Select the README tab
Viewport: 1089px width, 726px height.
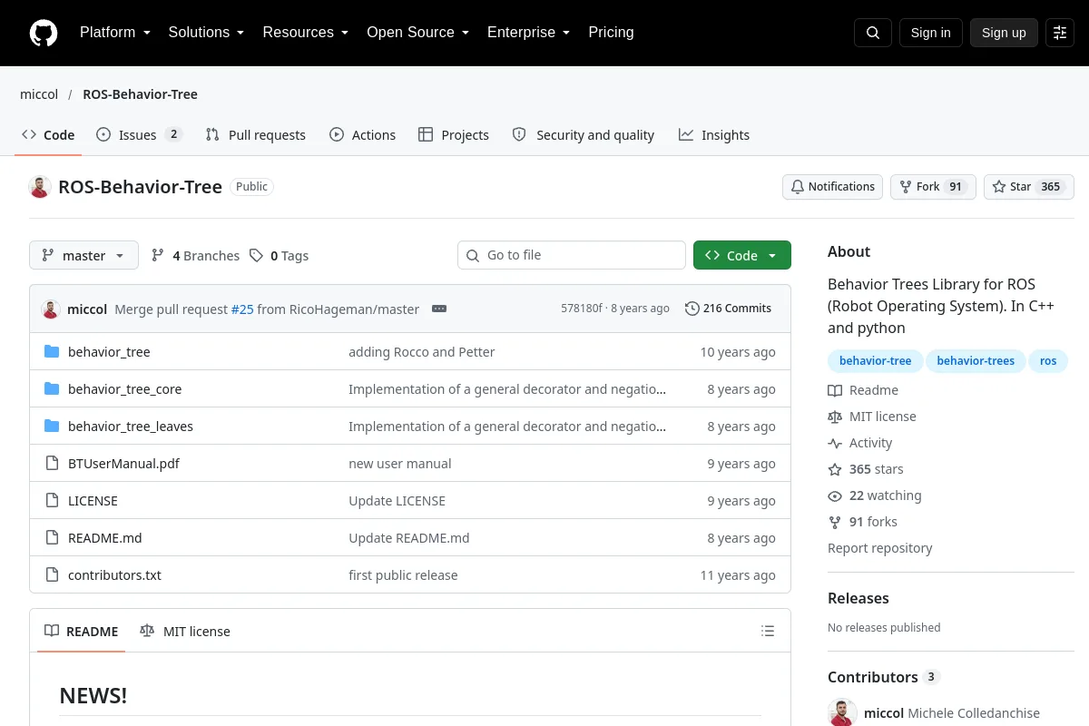click(x=82, y=631)
